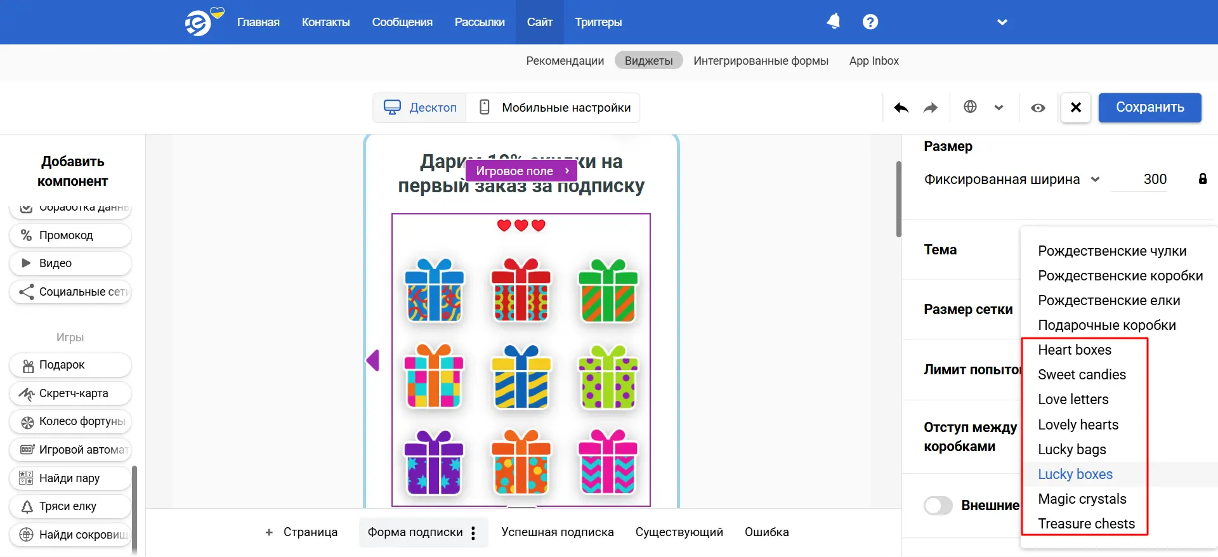
Task: Expand the chevron next to the globe
Action: (x=999, y=108)
